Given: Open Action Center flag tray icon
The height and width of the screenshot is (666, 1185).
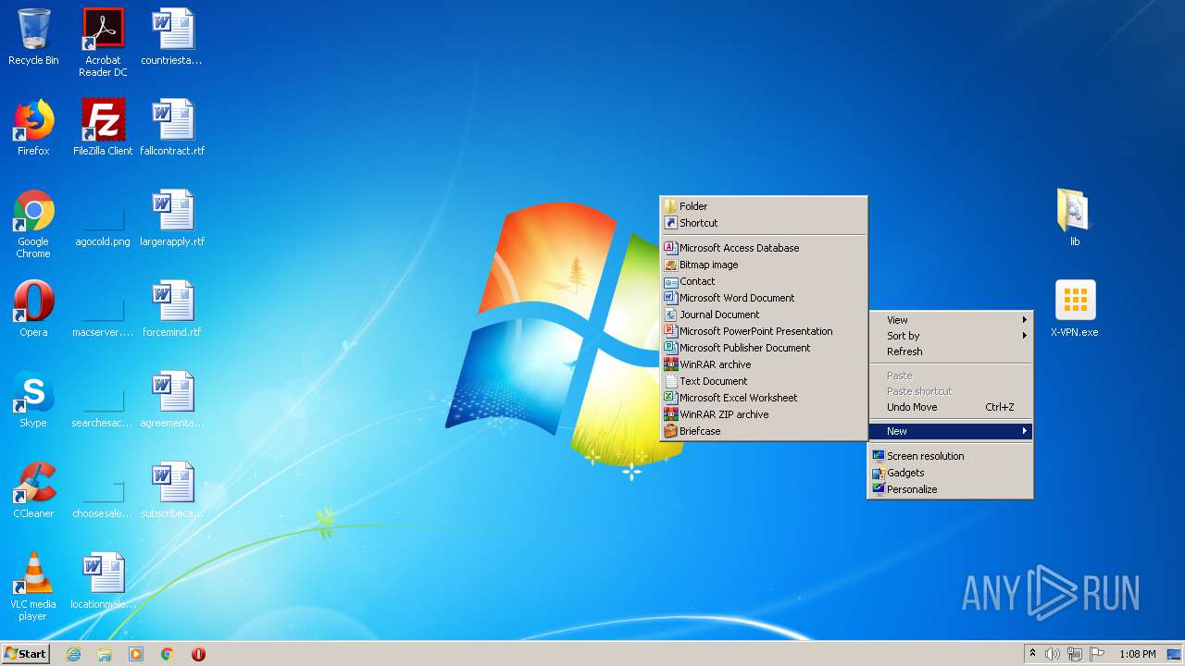Looking at the screenshot, I should tap(1097, 654).
